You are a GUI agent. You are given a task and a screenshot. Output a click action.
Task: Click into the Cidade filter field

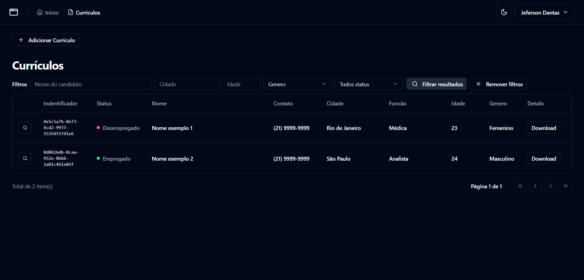tap(187, 84)
